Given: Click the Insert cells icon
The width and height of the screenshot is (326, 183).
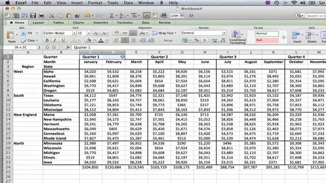Looking at the screenshot, I should pos(295,35).
